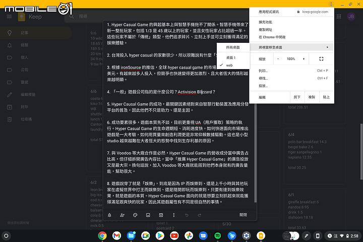The image size is (363, 242).
Task: Select 提醒 reminders in sidebar
Action: (x=36, y=45)
